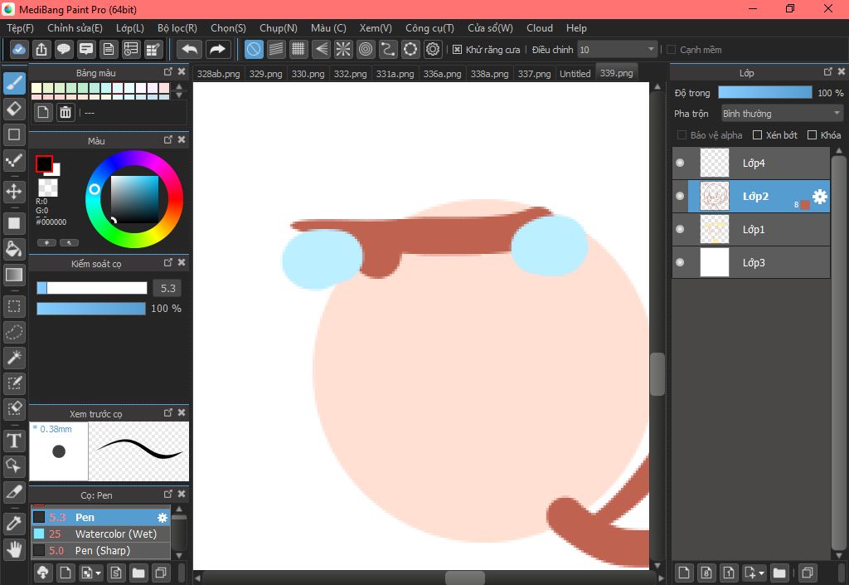
Task: Enable radial snap
Action: tap(342, 49)
